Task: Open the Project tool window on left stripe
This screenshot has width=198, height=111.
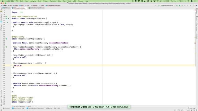Action: [x=1, y=27]
